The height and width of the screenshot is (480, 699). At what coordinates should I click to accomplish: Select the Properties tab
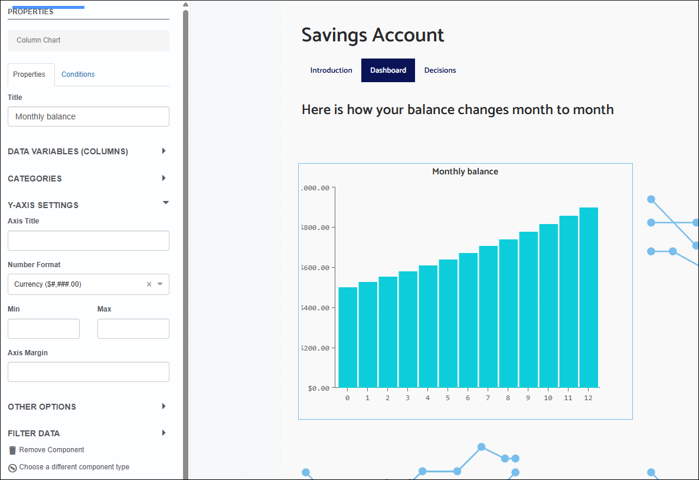(31, 74)
